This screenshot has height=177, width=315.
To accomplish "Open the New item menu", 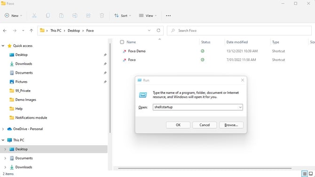I will [x=13, y=15].
